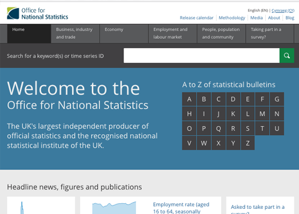This screenshot has width=299, height=214.
Task: Select letter C in bulletins A to Z
Action: coord(218,99)
